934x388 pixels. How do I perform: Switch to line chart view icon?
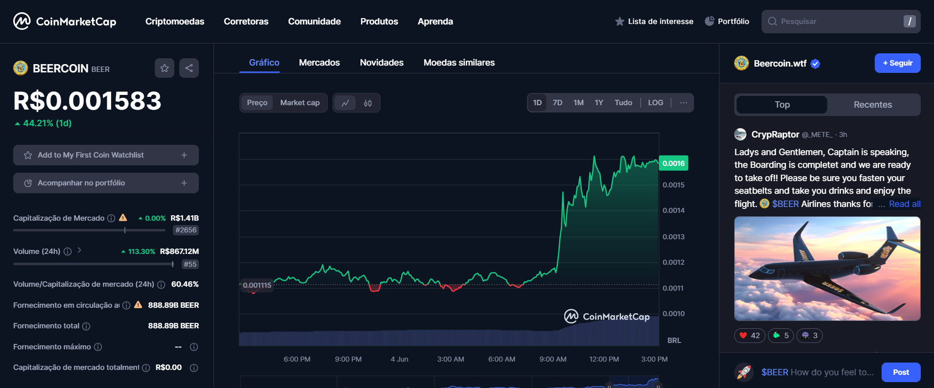click(345, 103)
